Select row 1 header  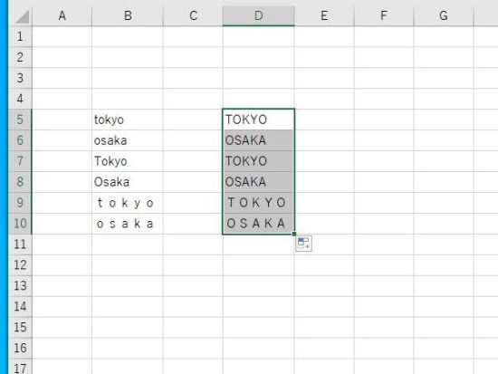pos(20,36)
